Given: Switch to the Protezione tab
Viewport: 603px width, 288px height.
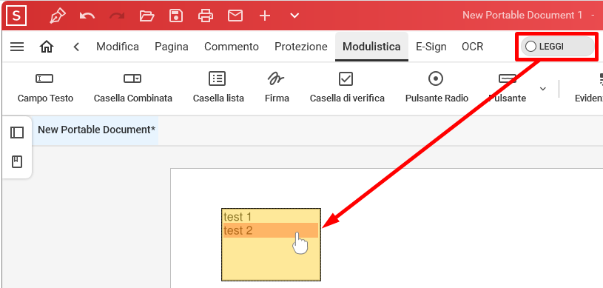Looking at the screenshot, I should click(x=301, y=47).
